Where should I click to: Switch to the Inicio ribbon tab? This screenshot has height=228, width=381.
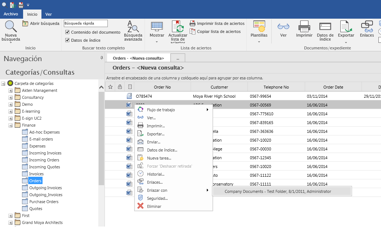32,14
